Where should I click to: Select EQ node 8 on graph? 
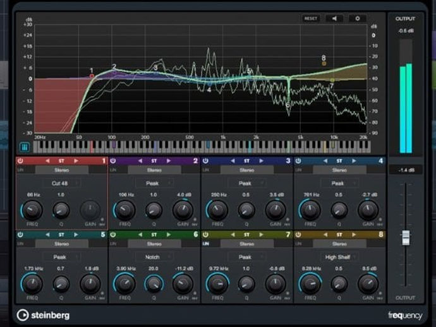pyautogui.click(x=324, y=64)
